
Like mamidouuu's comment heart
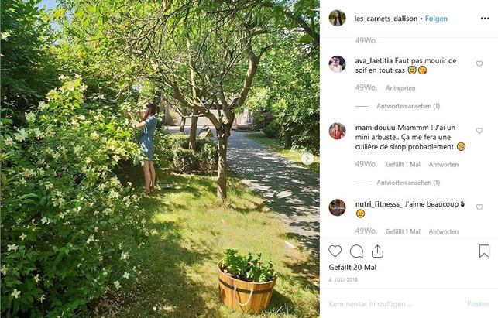pos(479,131)
